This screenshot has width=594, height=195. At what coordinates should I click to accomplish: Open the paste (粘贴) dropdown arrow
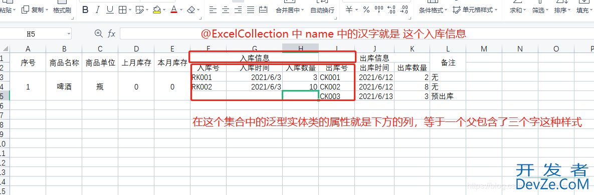pos(15,10)
